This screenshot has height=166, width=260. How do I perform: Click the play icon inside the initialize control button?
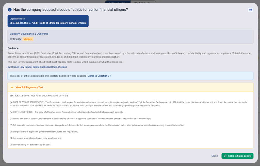[225, 156]
